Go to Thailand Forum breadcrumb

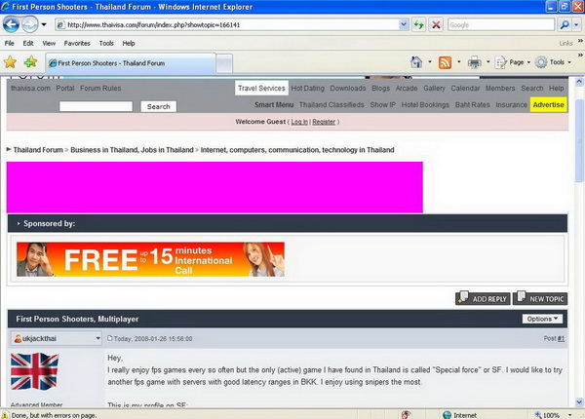coord(38,150)
